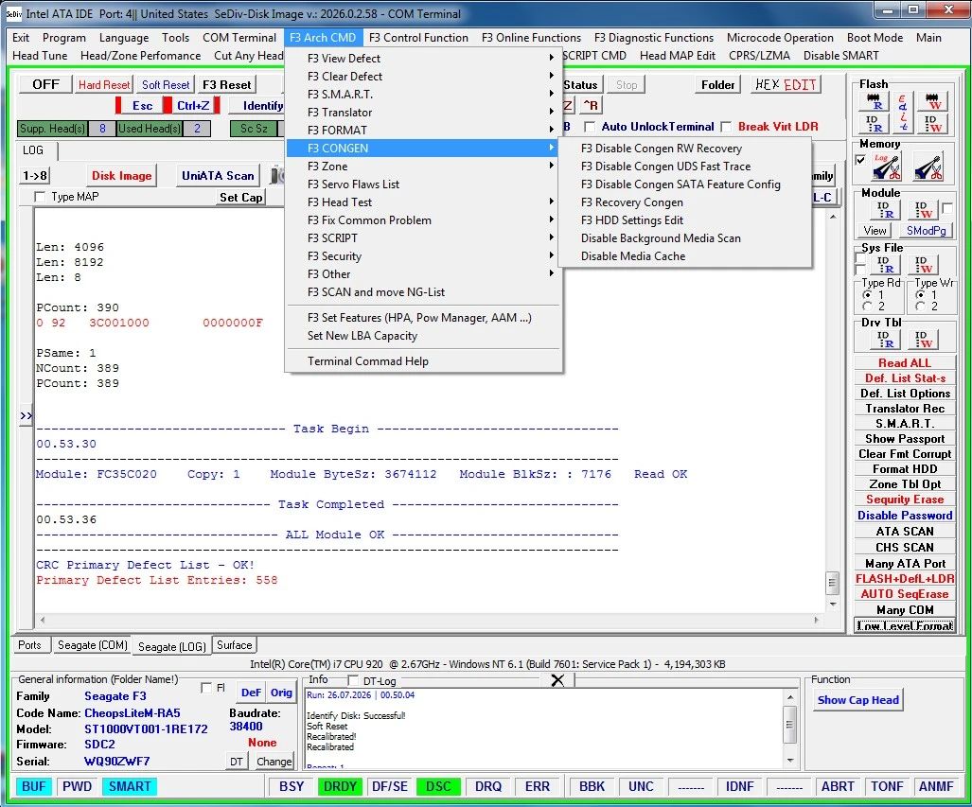Select F3 HDD Settings Edit entry
This screenshot has height=807, width=972.
click(x=685, y=220)
